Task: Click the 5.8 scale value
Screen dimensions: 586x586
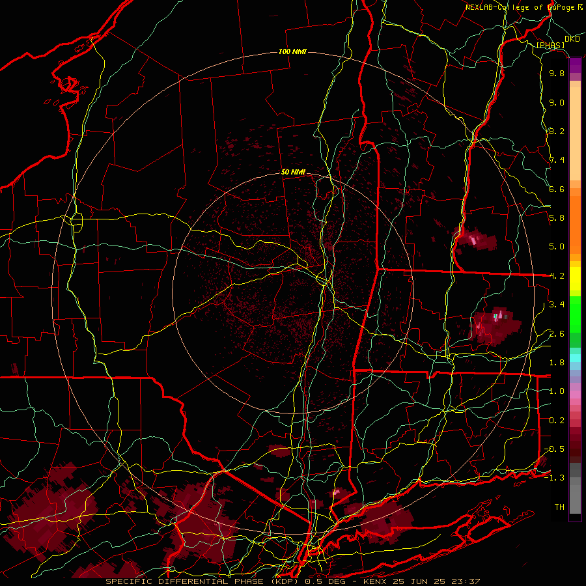Action: pos(557,218)
